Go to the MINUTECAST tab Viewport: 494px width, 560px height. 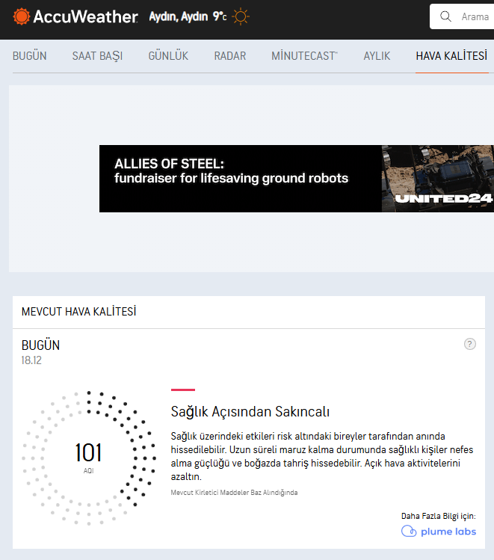click(x=304, y=56)
